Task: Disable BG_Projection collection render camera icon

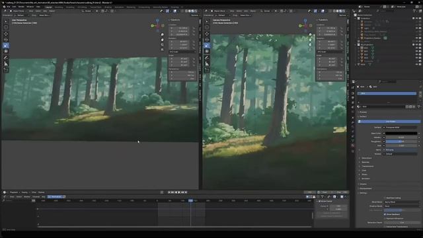Action: pyautogui.click(x=420, y=44)
